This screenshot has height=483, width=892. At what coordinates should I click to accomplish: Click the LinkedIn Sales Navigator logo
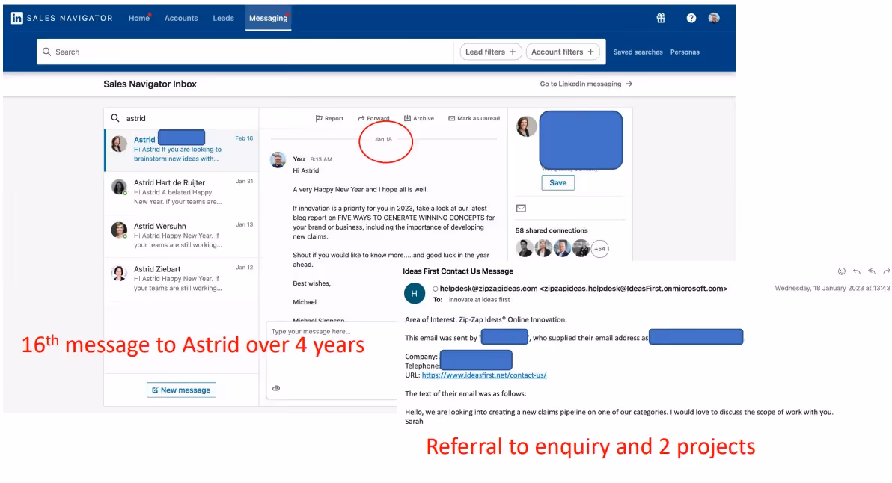click(62, 18)
